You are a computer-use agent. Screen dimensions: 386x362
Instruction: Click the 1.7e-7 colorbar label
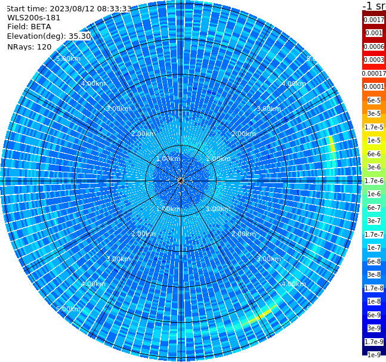tap(374, 234)
